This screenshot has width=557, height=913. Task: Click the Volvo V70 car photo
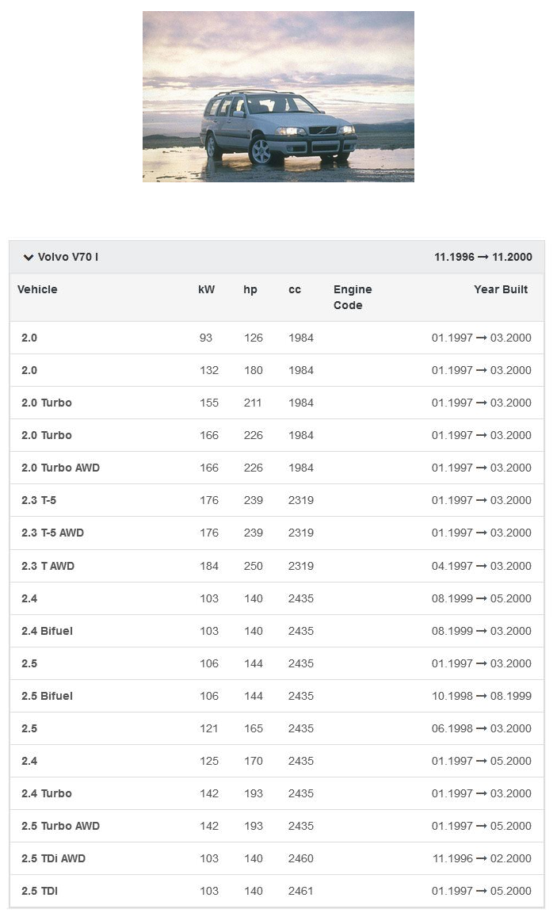coord(278,97)
